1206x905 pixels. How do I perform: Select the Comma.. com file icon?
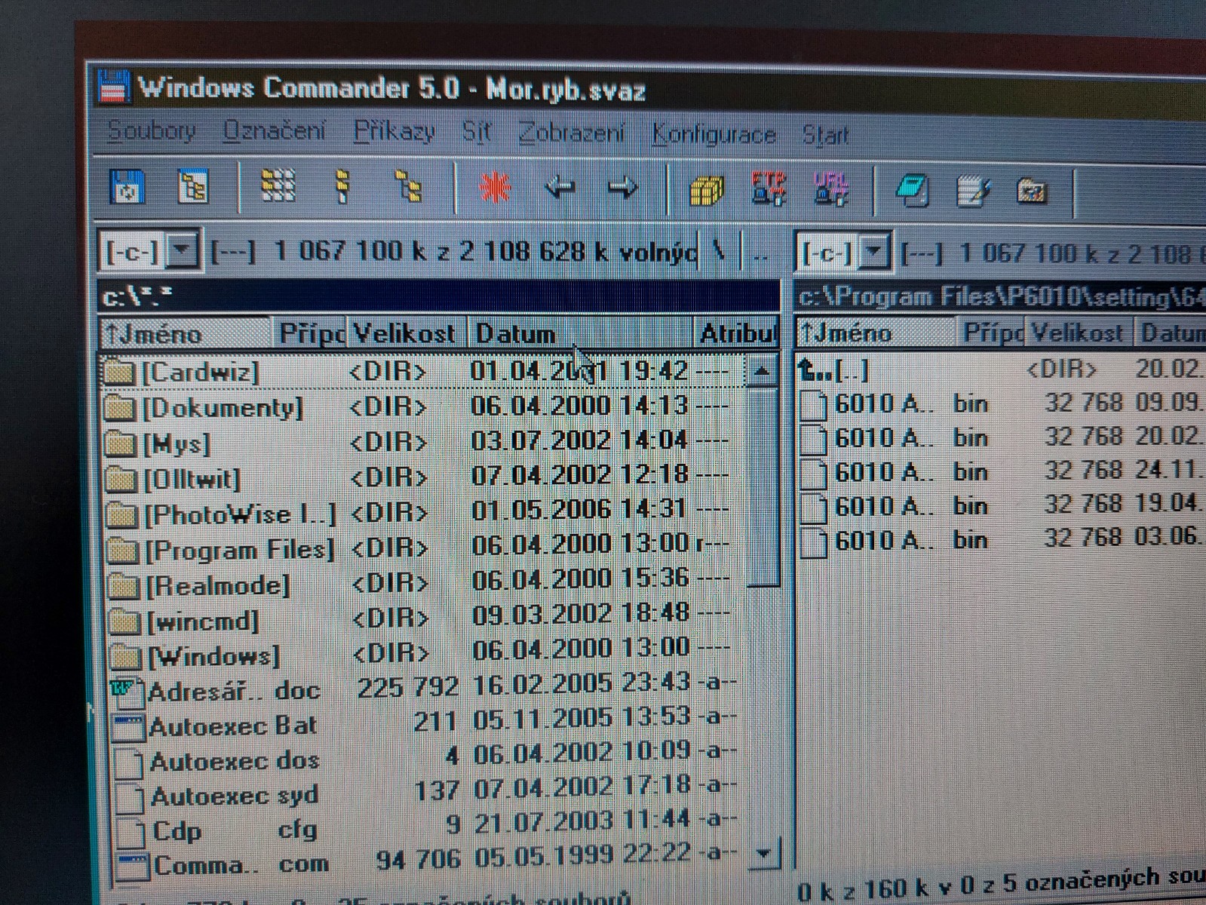pyautogui.click(x=132, y=866)
